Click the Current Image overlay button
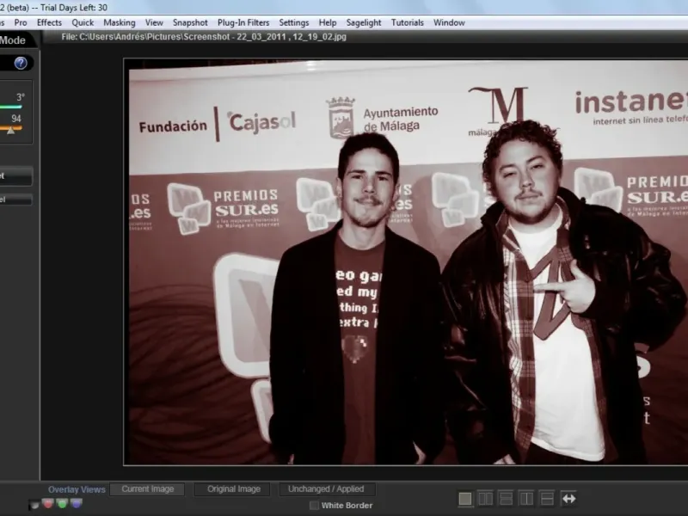The width and height of the screenshot is (688, 516). 147,489
